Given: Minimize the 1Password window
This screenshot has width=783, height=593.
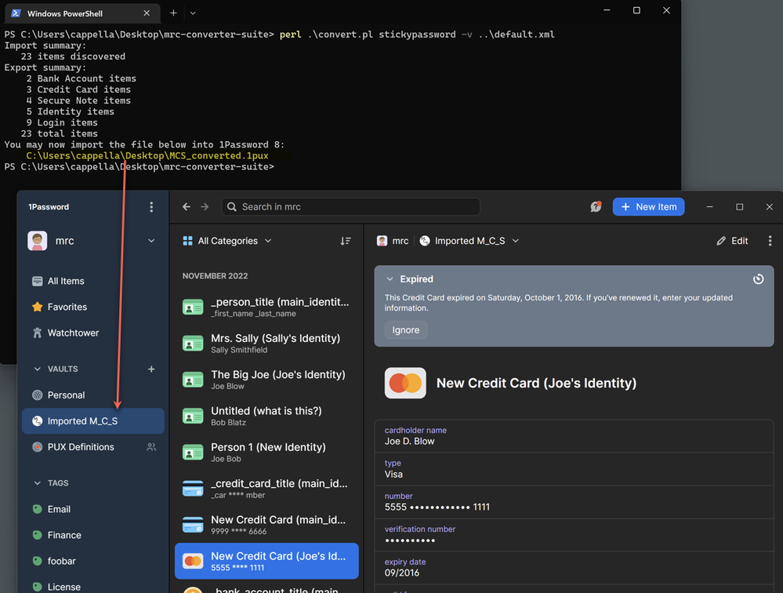Looking at the screenshot, I should coord(709,207).
